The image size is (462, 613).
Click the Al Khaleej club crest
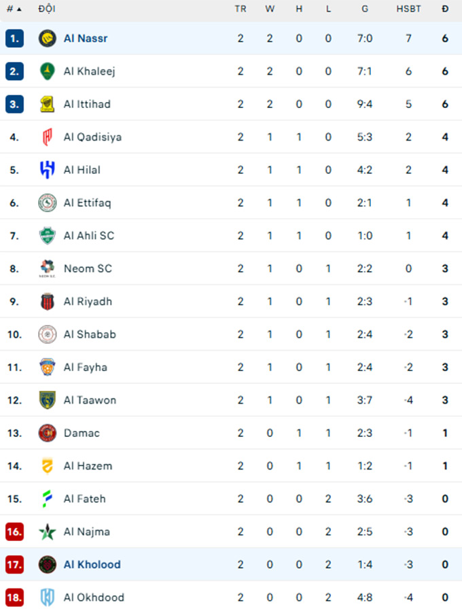[47, 71]
